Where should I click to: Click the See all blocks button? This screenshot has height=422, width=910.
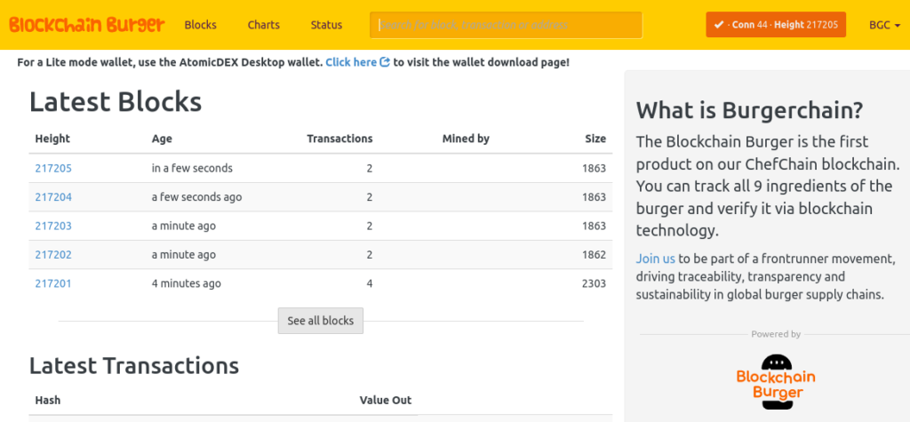tap(320, 321)
